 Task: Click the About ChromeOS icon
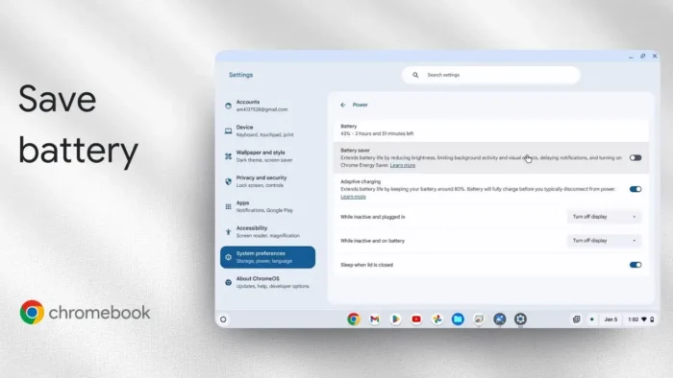[x=229, y=282]
